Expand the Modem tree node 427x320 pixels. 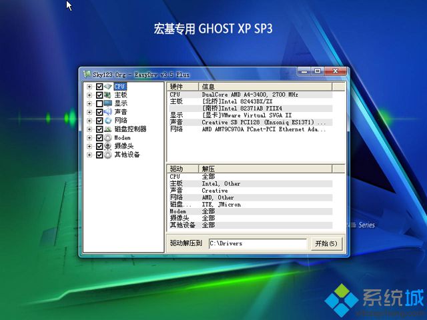pyautogui.click(x=89, y=138)
